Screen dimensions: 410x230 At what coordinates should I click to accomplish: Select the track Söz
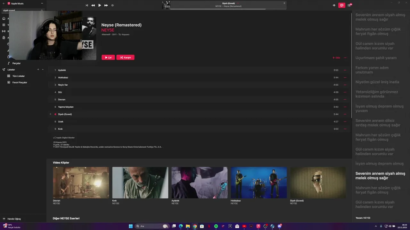[x=60, y=92]
